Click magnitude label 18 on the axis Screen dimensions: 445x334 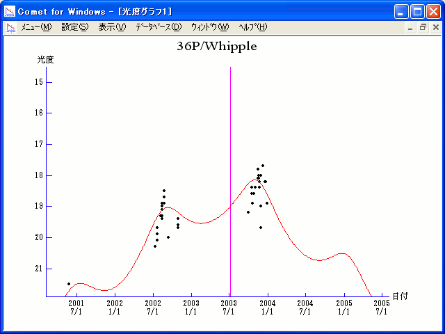[x=39, y=175]
